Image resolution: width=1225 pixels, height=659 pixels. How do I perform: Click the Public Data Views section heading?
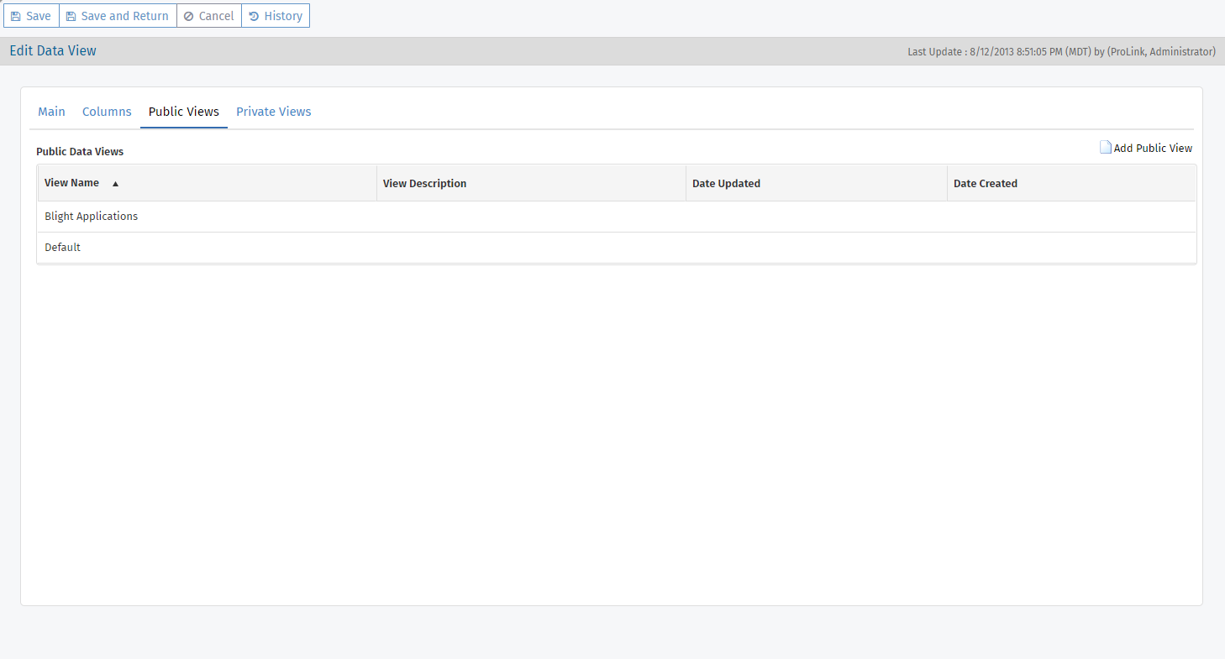(x=80, y=152)
